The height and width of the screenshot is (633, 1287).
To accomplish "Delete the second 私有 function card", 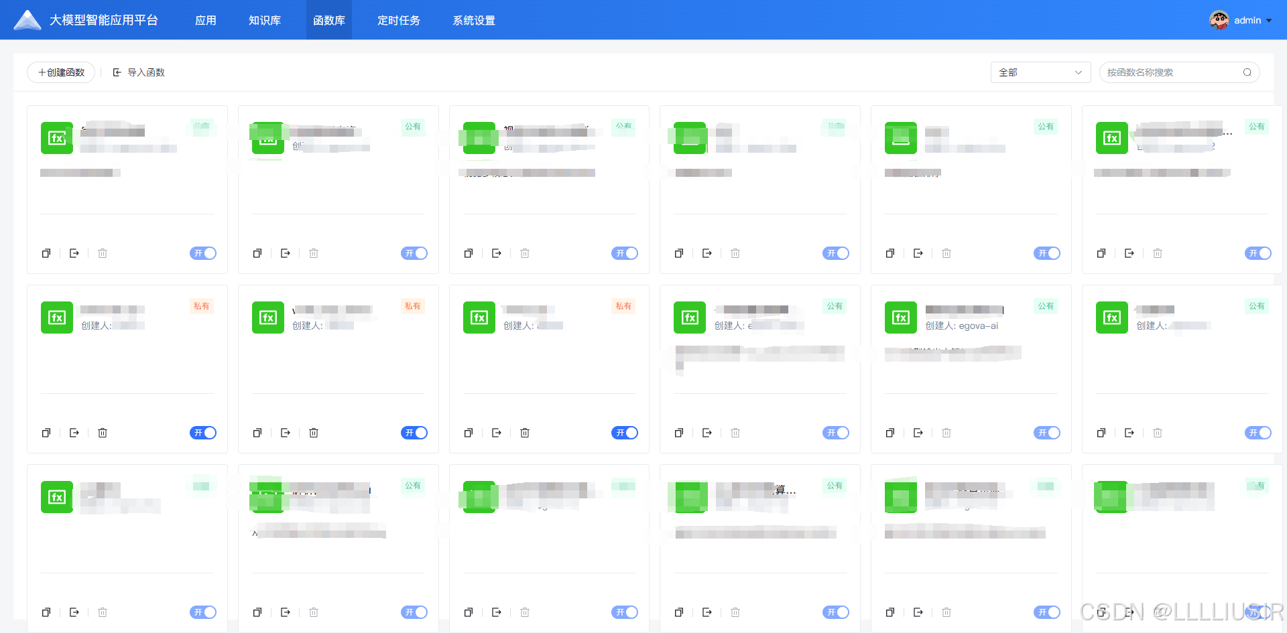I will click(x=314, y=433).
